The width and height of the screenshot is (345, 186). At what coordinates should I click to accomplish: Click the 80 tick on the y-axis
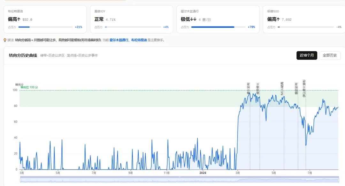[x=16, y=106]
